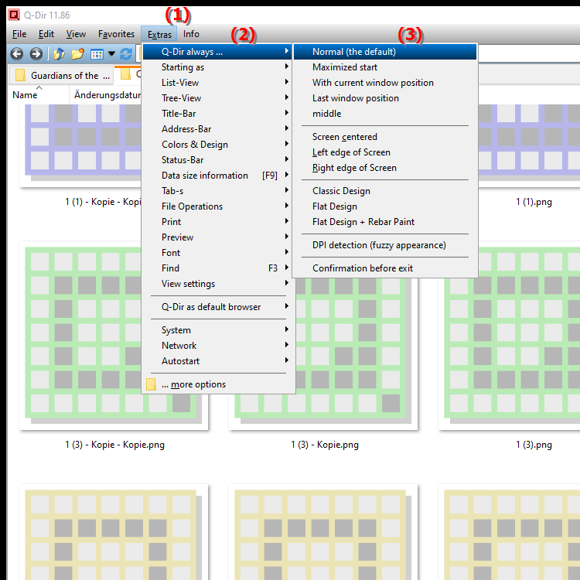Choose Screen centered placement
This screenshot has height=580, width=580.
(385, 137)
